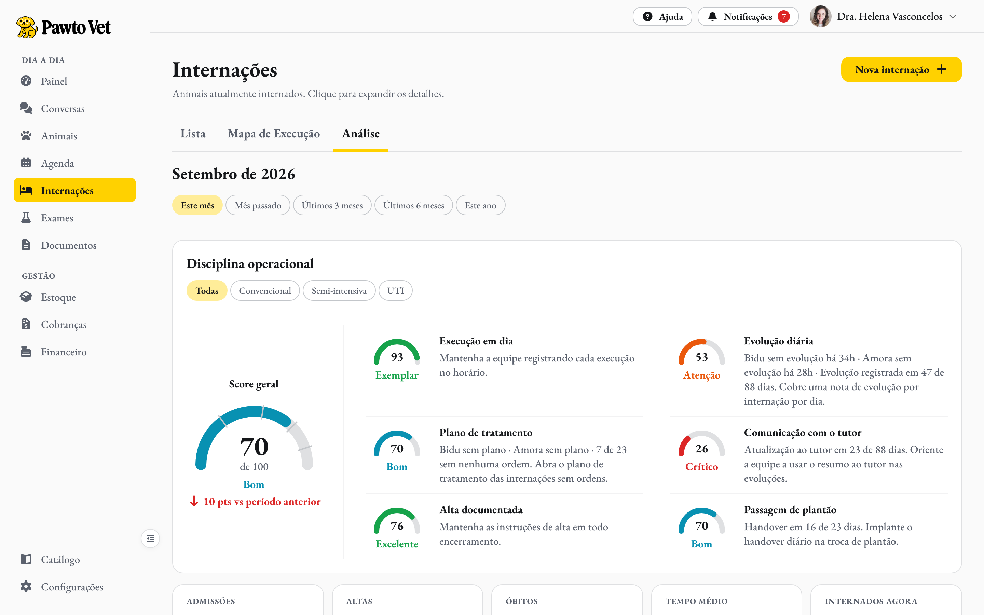Open the Documentos sidebar link
Viewport: 984px width, 615px height.
[x=75, y=245]
